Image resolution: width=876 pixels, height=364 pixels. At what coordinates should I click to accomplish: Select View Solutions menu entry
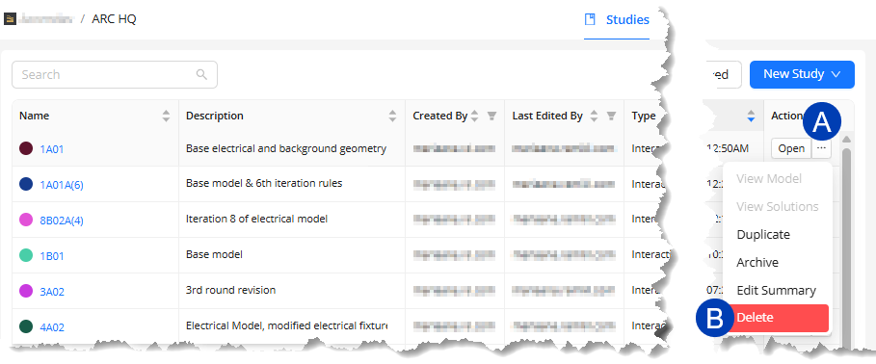coord(777,207)
